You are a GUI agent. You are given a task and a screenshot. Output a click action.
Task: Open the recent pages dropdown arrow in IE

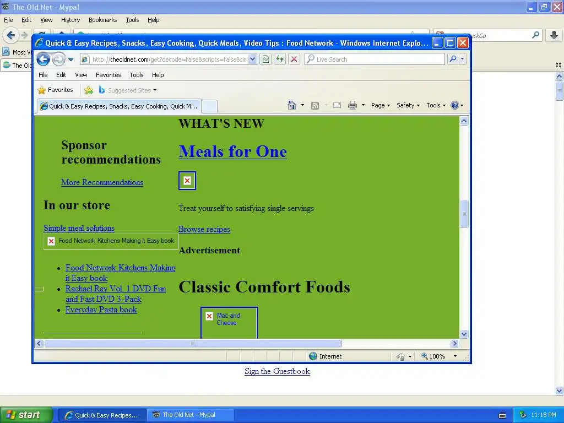[71, 59]
